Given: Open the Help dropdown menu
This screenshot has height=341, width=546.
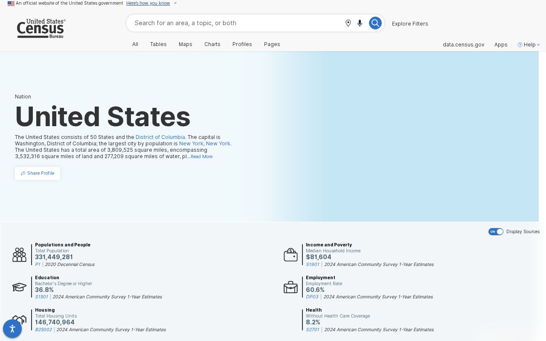Looking at the screenshot, I should (529, 44).
